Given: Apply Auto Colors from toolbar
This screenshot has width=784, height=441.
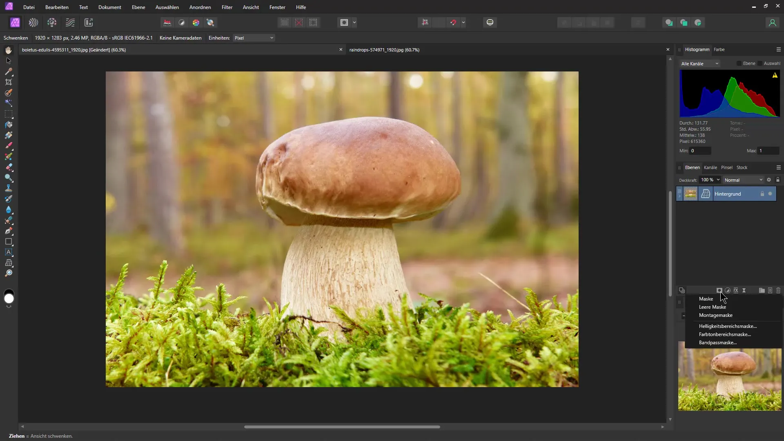Looking at the screenshot, I should tap(196, 22).
